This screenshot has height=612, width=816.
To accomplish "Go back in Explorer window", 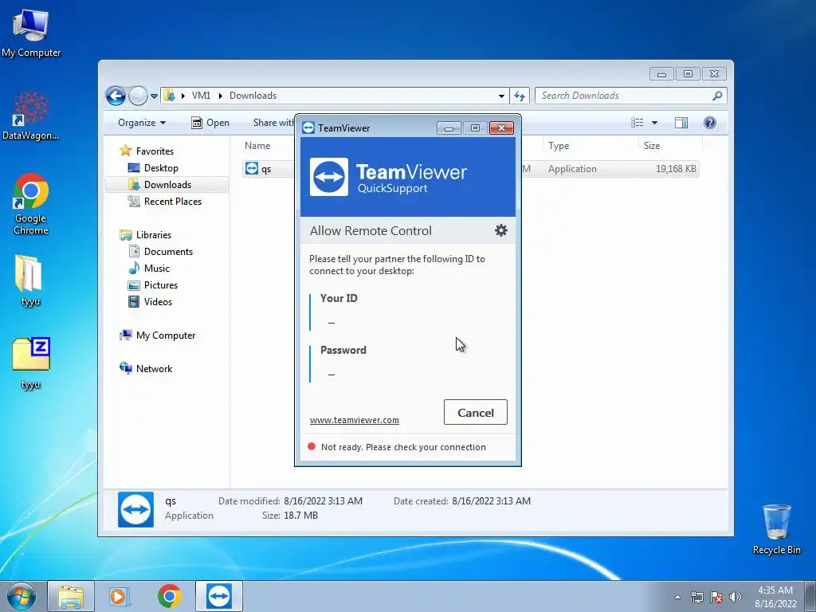I will [116, 96].
